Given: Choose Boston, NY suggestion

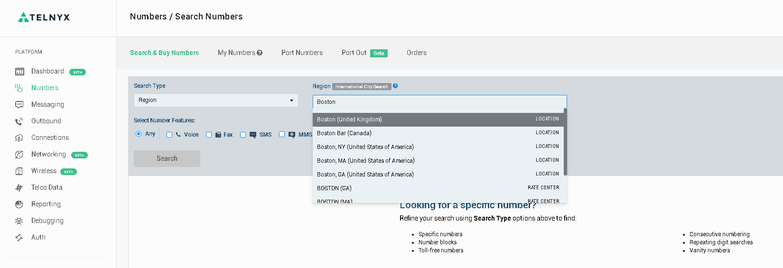Looking at the screenshot, I should 438,147.
